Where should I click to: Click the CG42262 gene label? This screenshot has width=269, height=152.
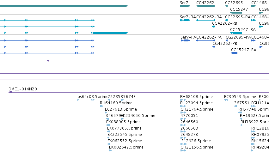205,3
